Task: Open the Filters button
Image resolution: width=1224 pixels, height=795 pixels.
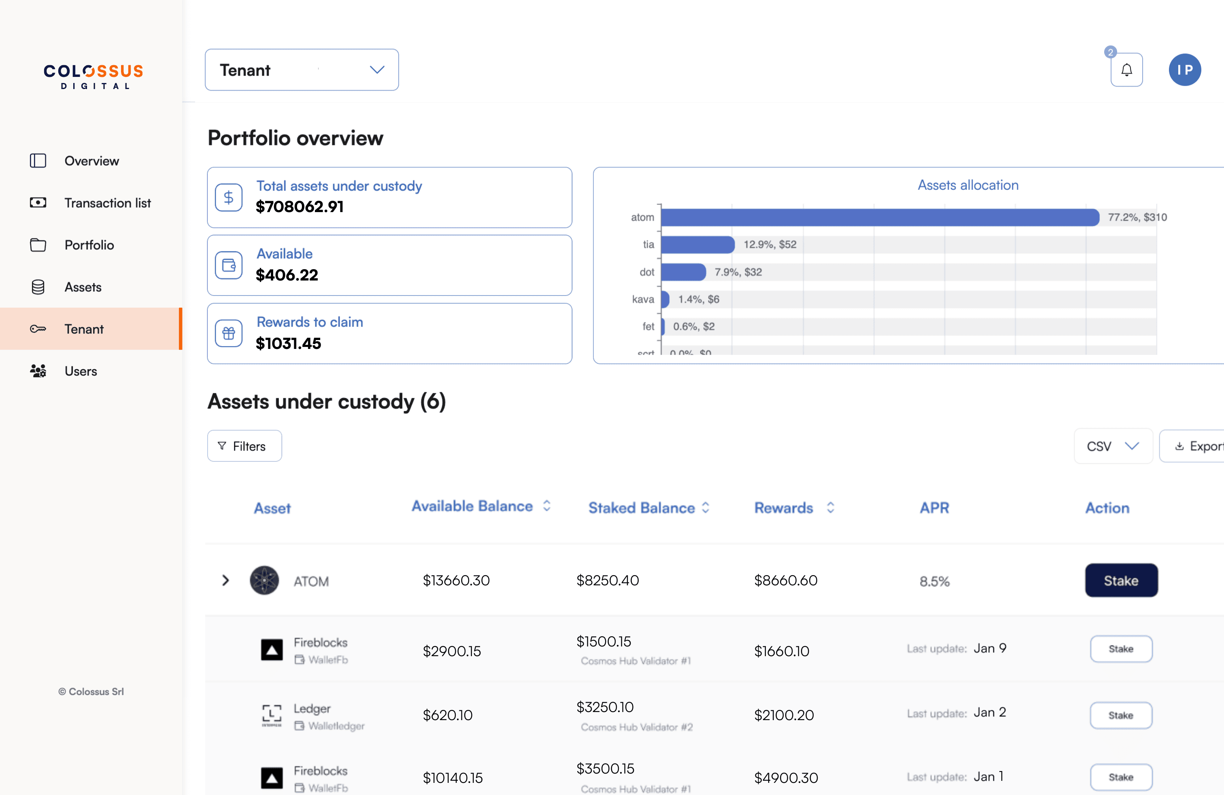Action: [244, 446]
